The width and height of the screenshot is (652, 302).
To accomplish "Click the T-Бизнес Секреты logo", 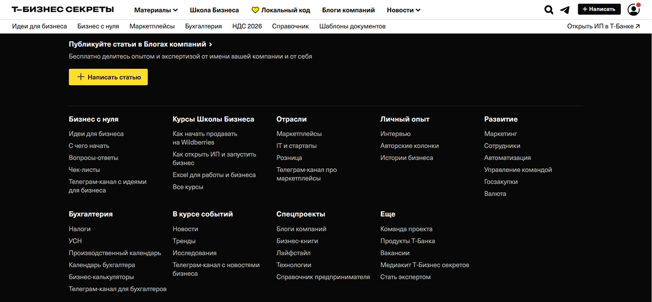I will (x=62, y=9).
